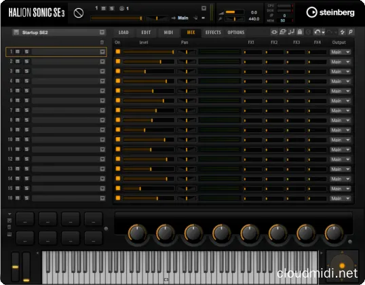Click the trash icon above the slot rack
365x285 pixels.
(102, 42)
